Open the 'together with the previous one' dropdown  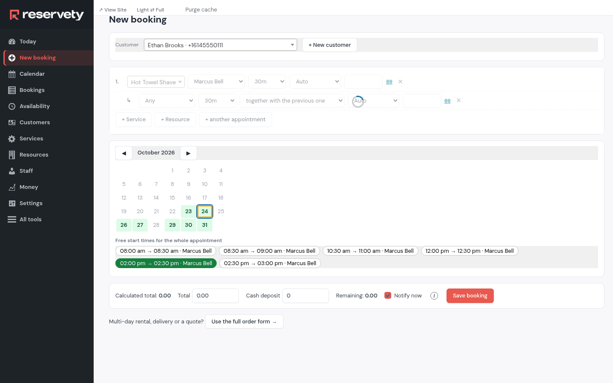(x=292, y=101)
